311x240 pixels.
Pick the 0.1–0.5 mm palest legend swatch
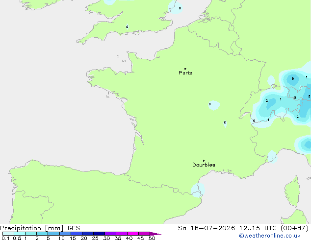click(8, 234)
